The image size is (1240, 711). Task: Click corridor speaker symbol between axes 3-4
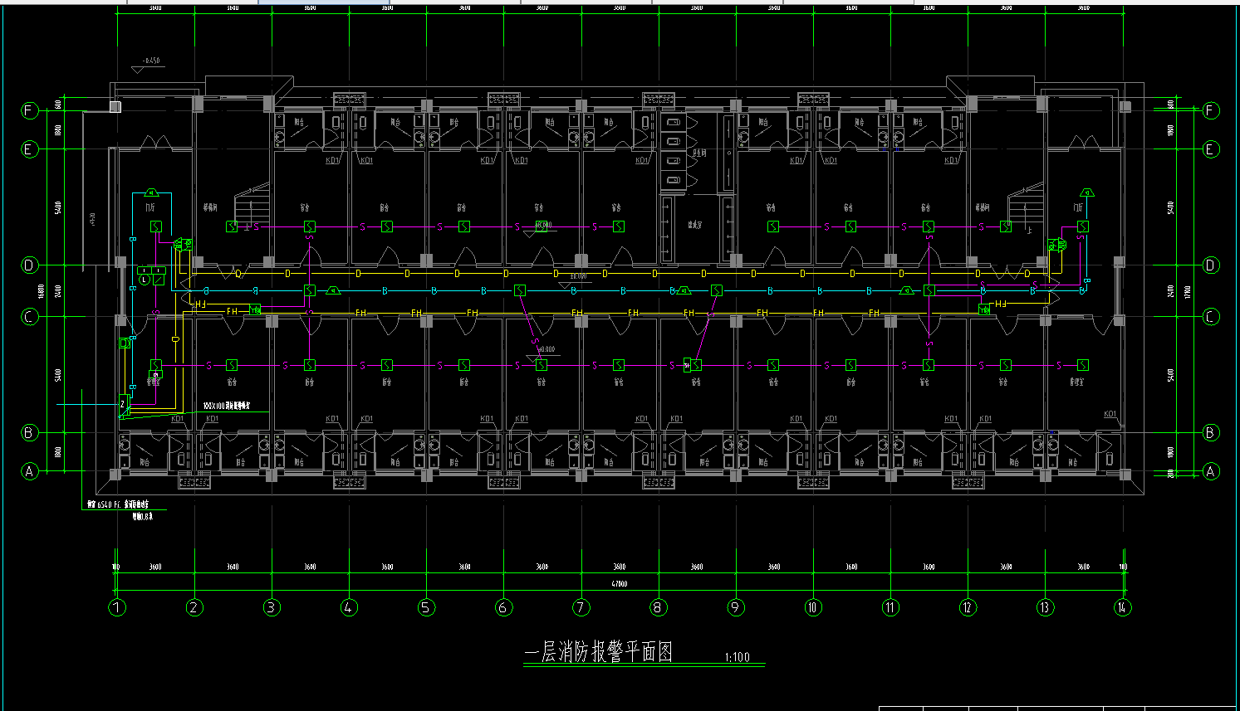(331, 291)
